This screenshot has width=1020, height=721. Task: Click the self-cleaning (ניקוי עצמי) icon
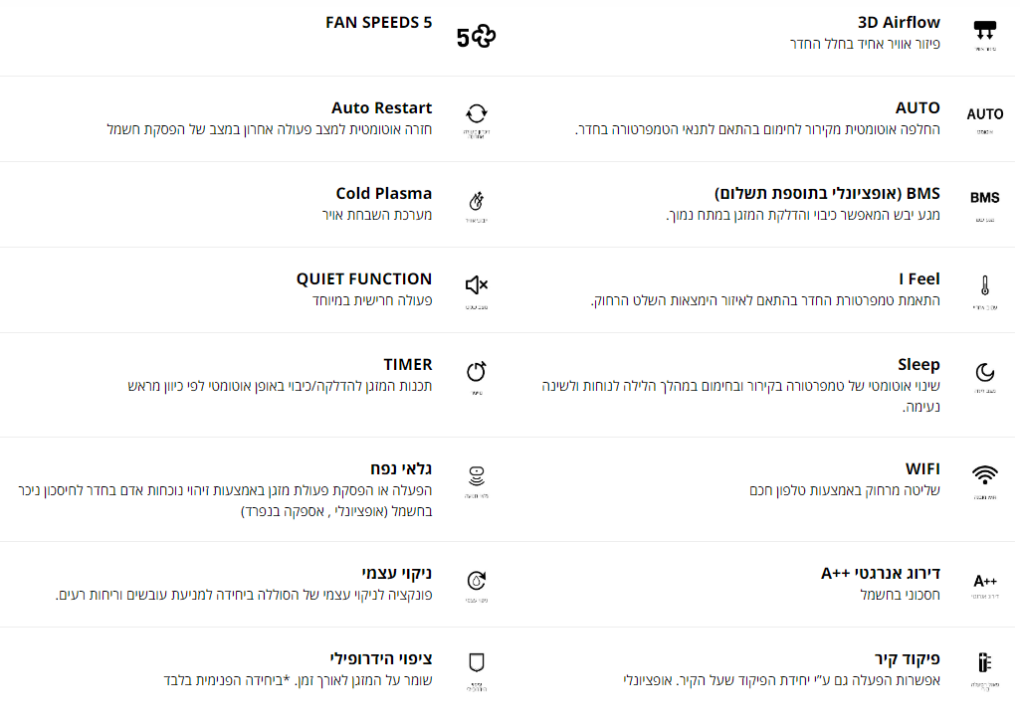[477, 581]
